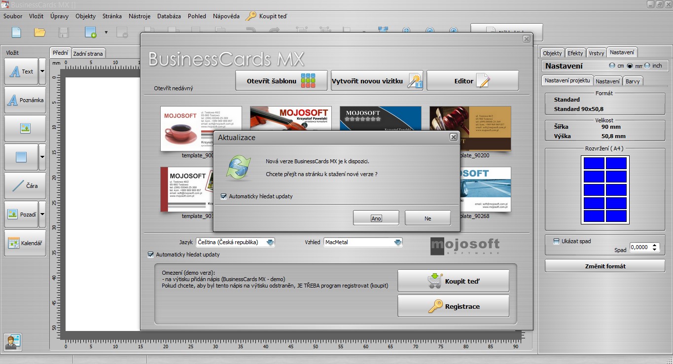This screenshot has height=364, width=673.
Task: Insert a line with the Čára tool
Action: [25, 186]
